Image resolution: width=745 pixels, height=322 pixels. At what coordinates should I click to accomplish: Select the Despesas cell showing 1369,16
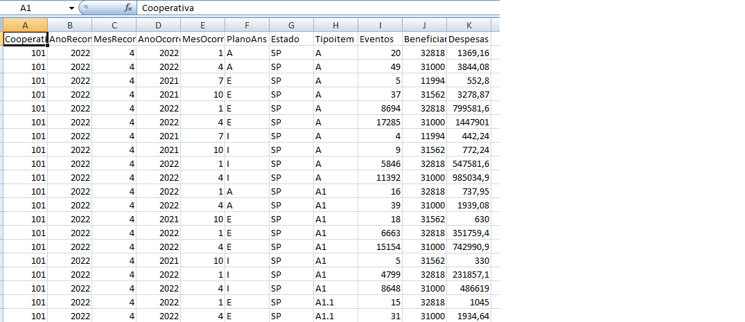click(x=468, y=53)
